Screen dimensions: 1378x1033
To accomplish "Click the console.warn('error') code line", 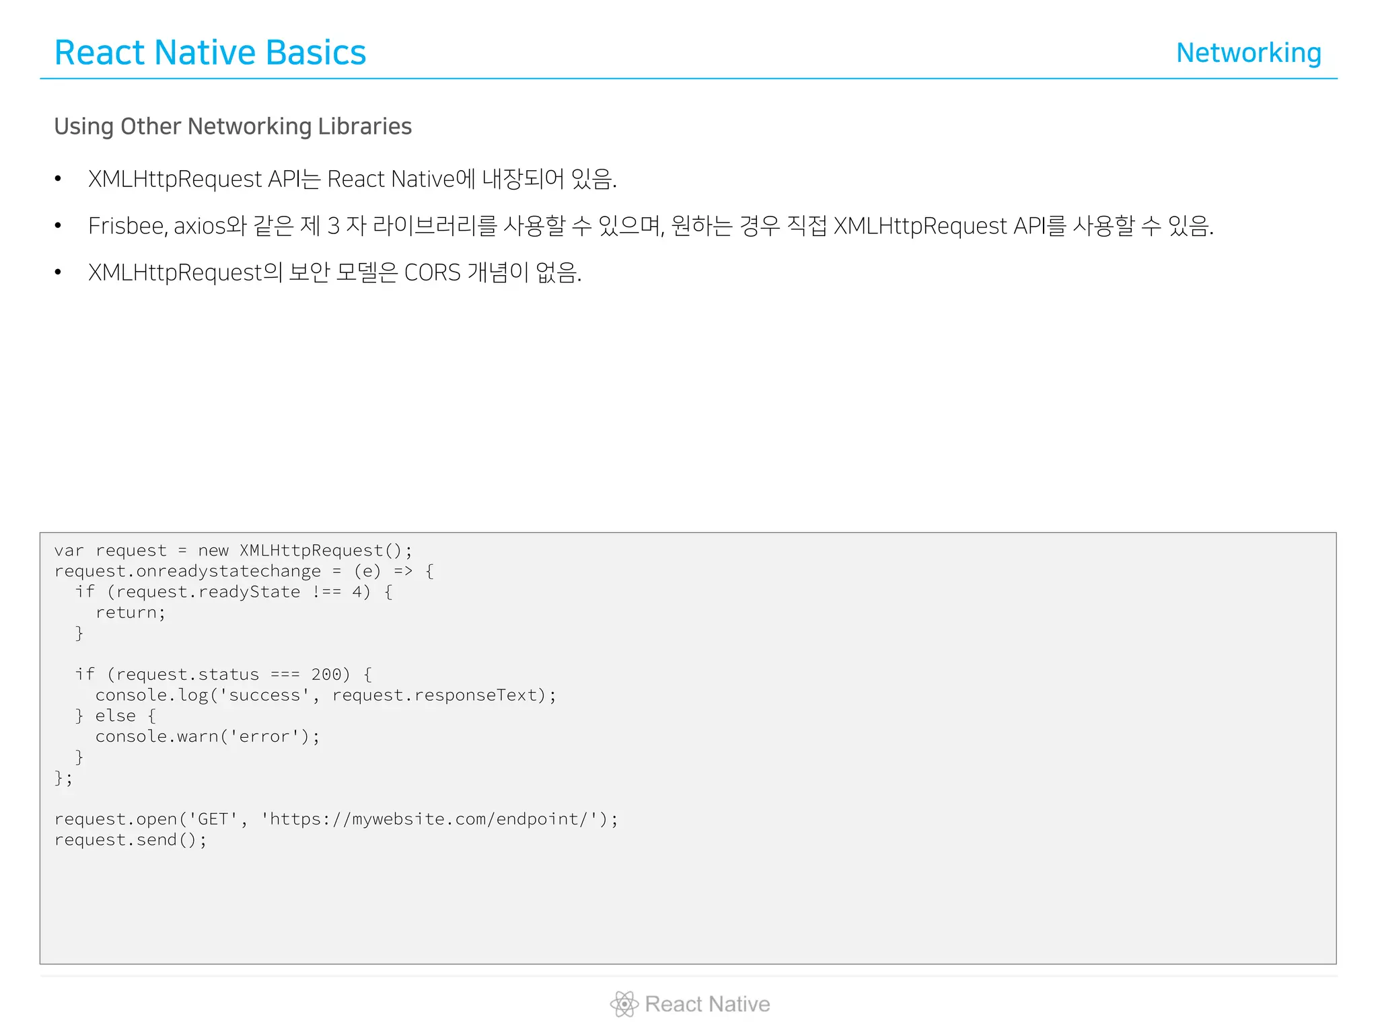I will pyautogui.click(x=207, y=736).
